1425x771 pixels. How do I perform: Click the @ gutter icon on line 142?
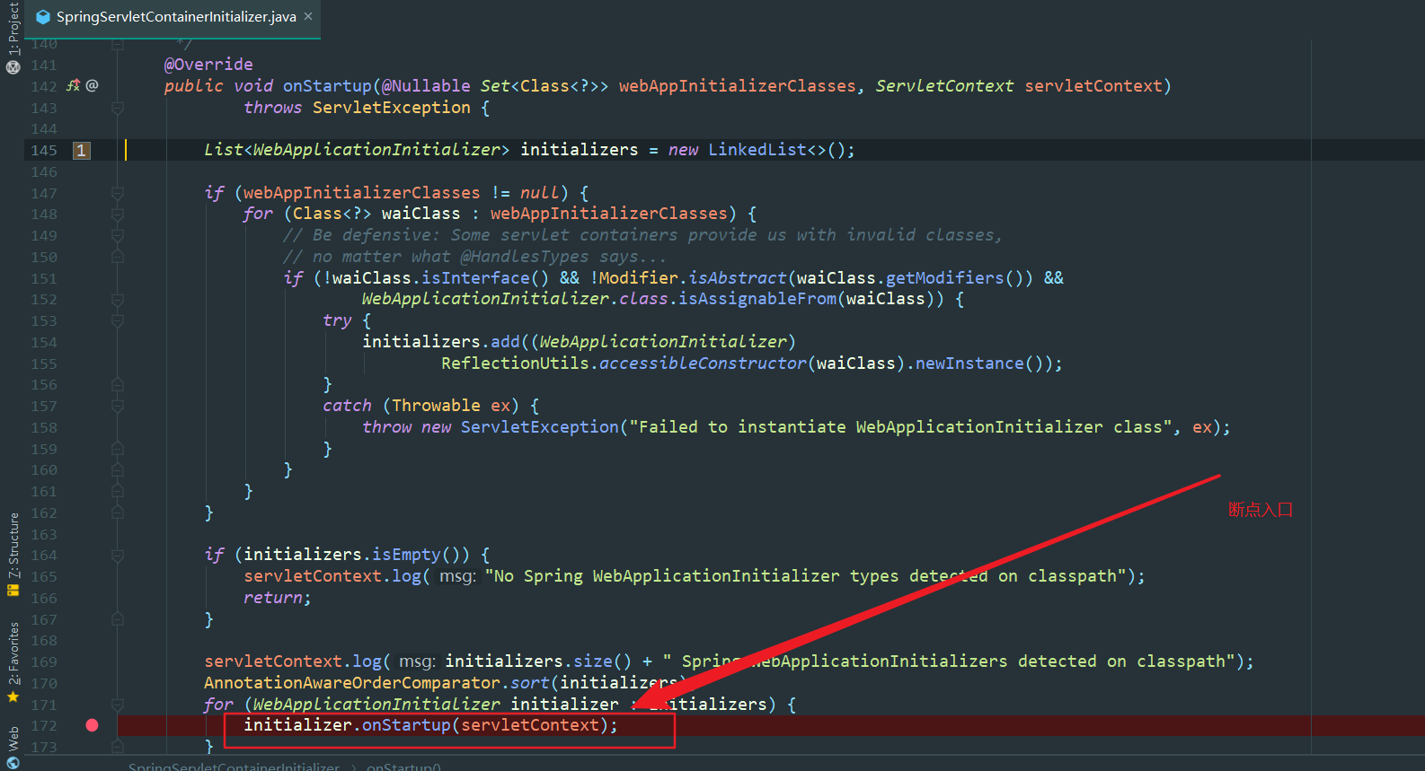click(92, 85)
